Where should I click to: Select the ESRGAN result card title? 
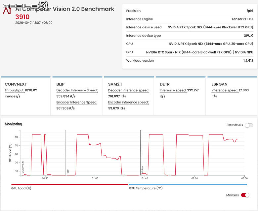(219, 84)
